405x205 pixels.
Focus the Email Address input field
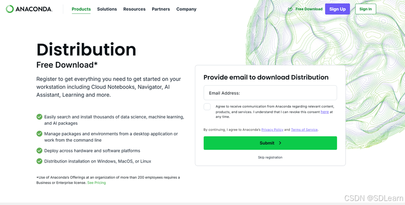tap(270, 93)
